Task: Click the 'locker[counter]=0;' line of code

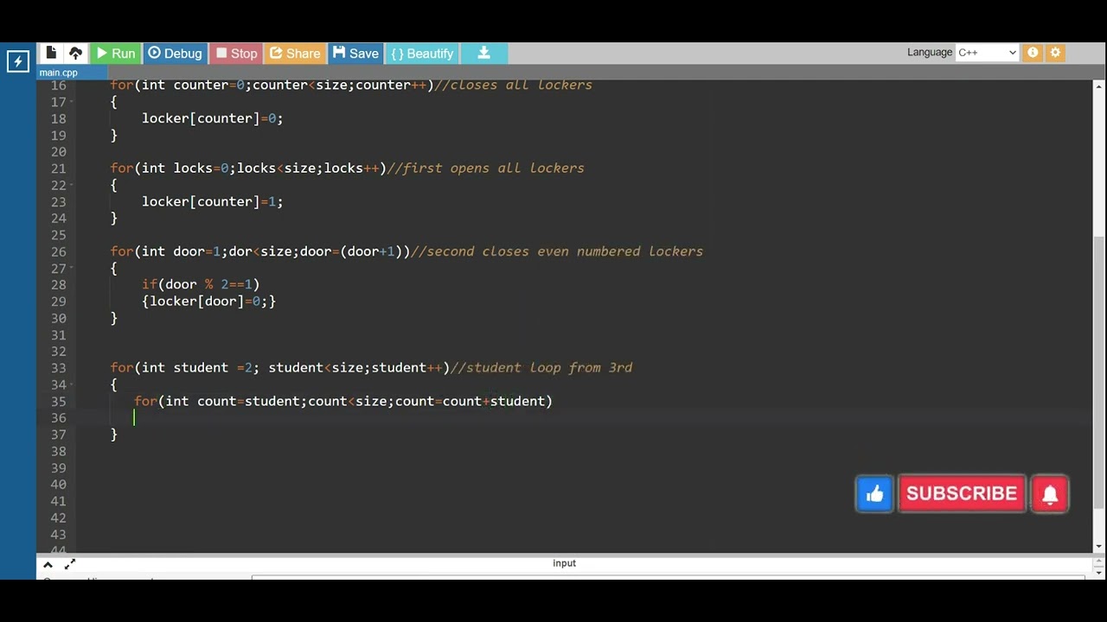Action: (x=212, y=118)
